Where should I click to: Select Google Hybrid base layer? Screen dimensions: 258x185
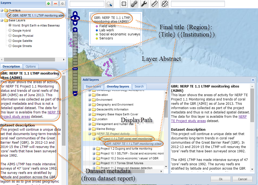10,30
